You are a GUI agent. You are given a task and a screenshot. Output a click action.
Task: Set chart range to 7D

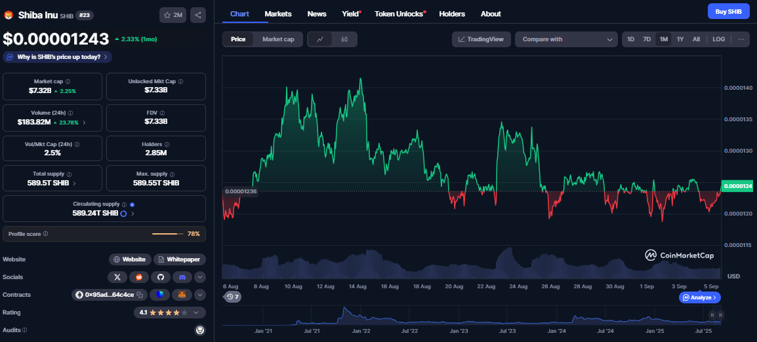coord(647,39)
